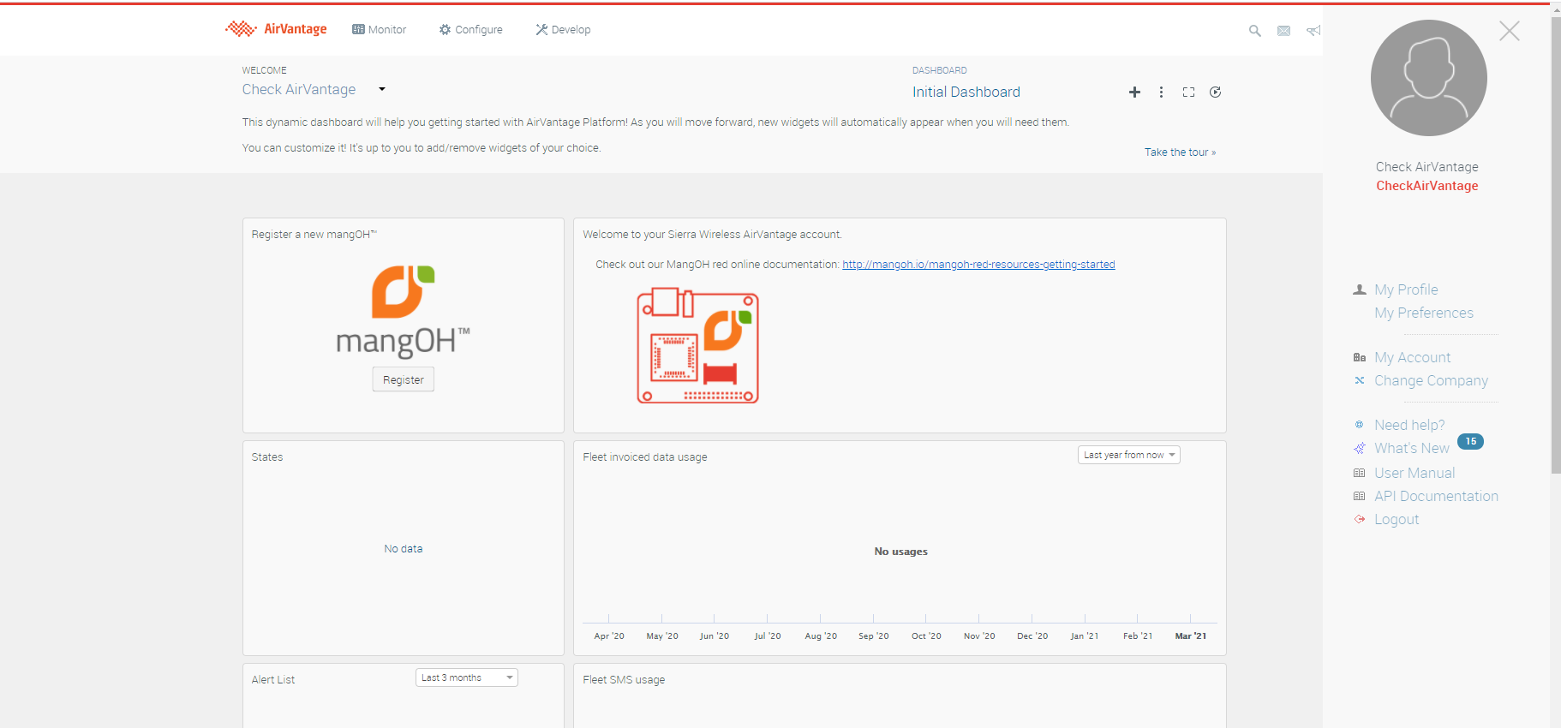Click the Apr '20 axis label
This screenshot has height=728, width=1561.
(x=609, y=636)
